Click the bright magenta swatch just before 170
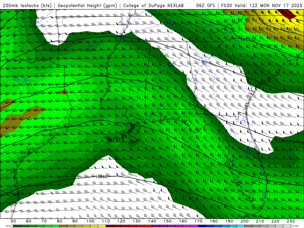The width and height of the screenshot is (304, 228). coord(195,226)
